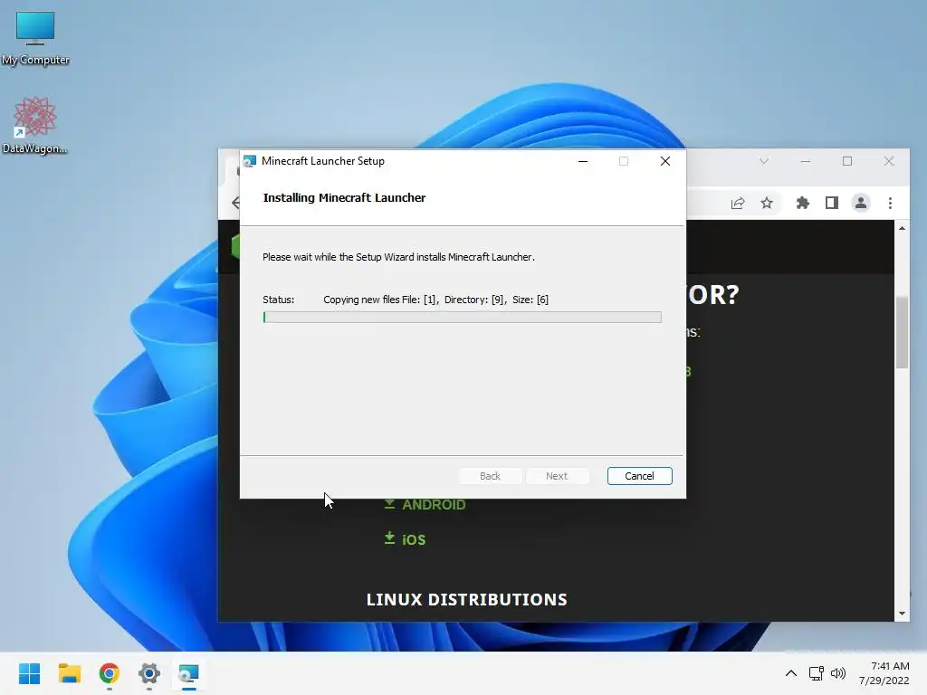Image resolution: width=927 pixels, height=695 pixels.
Task: Open Settings gear on the taskbar
Action: (149, 673)
